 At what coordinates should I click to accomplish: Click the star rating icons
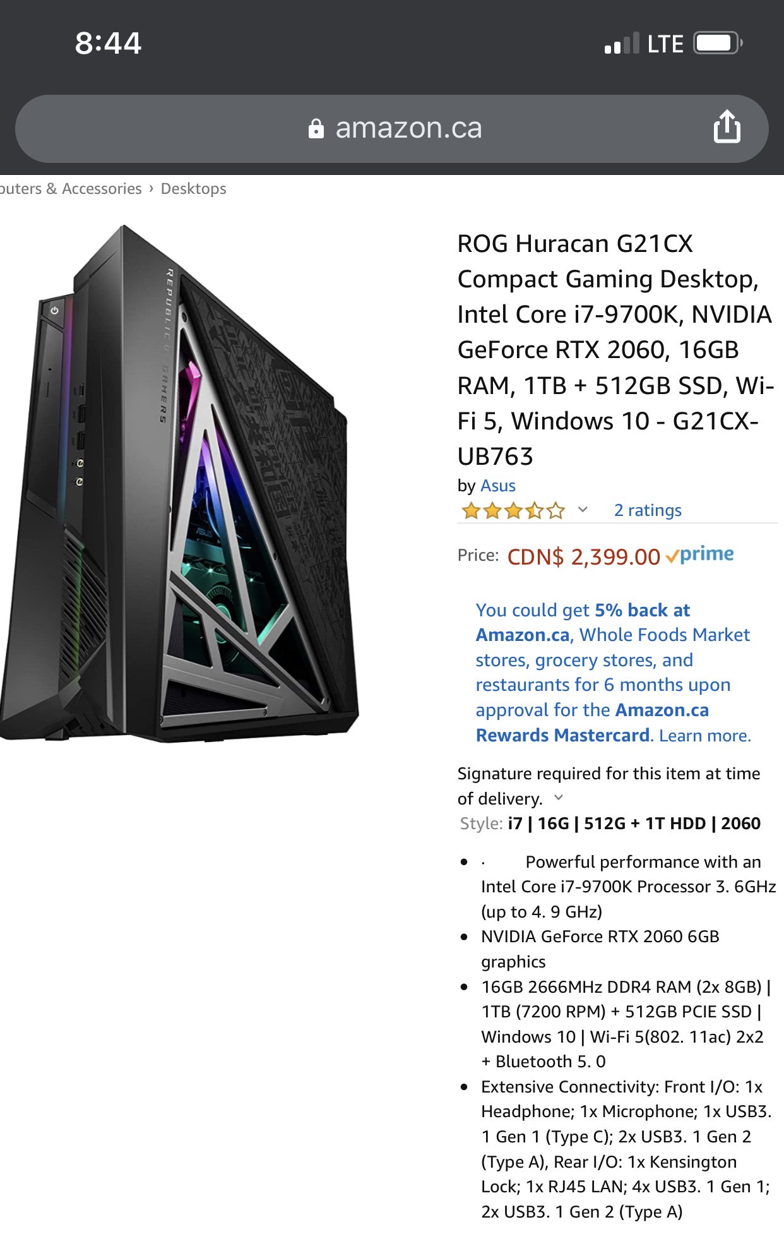click(513, 510)
